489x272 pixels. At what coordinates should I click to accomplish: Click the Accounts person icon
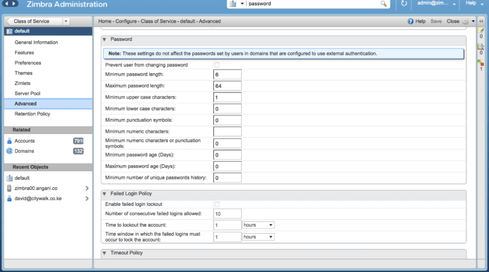(x=10, y=141)
